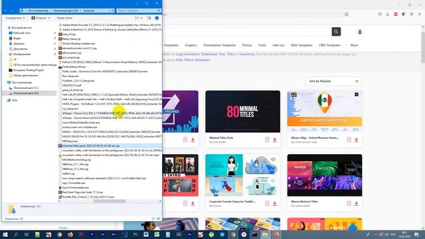Bookmark the Corporate Female Character Toolkit item
The width and height of the screenshot is (425, 239).
pyautogui.click(x=267, y=204)
